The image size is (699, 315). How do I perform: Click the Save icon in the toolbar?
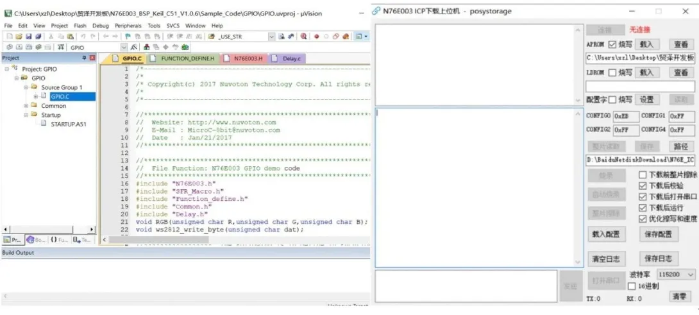tap(28, 37)
